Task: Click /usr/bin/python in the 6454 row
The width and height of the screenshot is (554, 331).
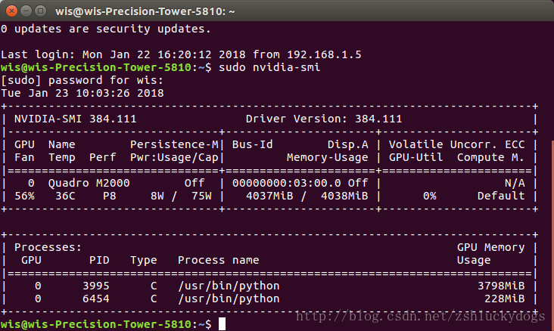Action: pyautogui.click(x=229, y=299)
